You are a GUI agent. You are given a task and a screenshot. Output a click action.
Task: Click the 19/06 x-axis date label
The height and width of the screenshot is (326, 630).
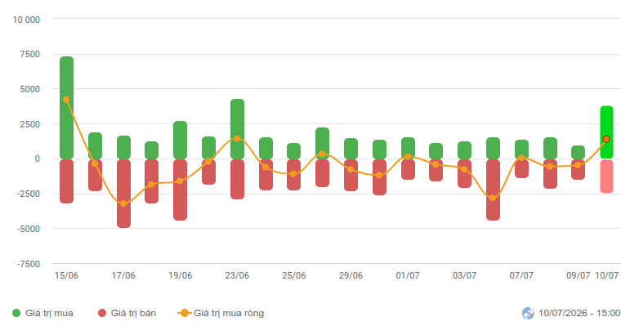click(x=180, y=276)
